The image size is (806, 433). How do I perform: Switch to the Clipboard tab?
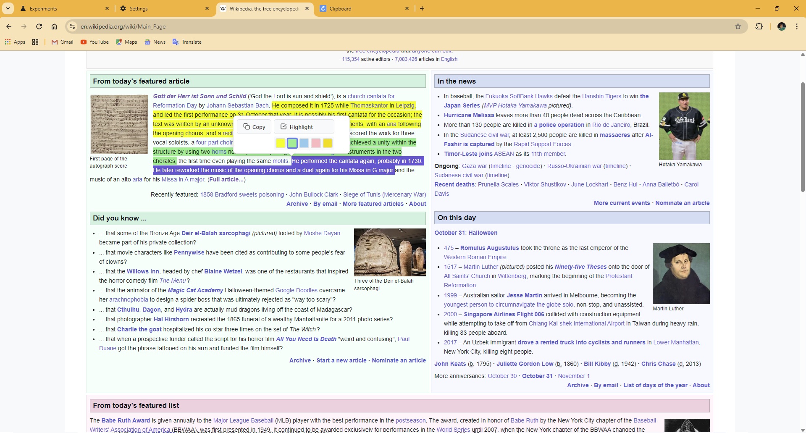365,8
